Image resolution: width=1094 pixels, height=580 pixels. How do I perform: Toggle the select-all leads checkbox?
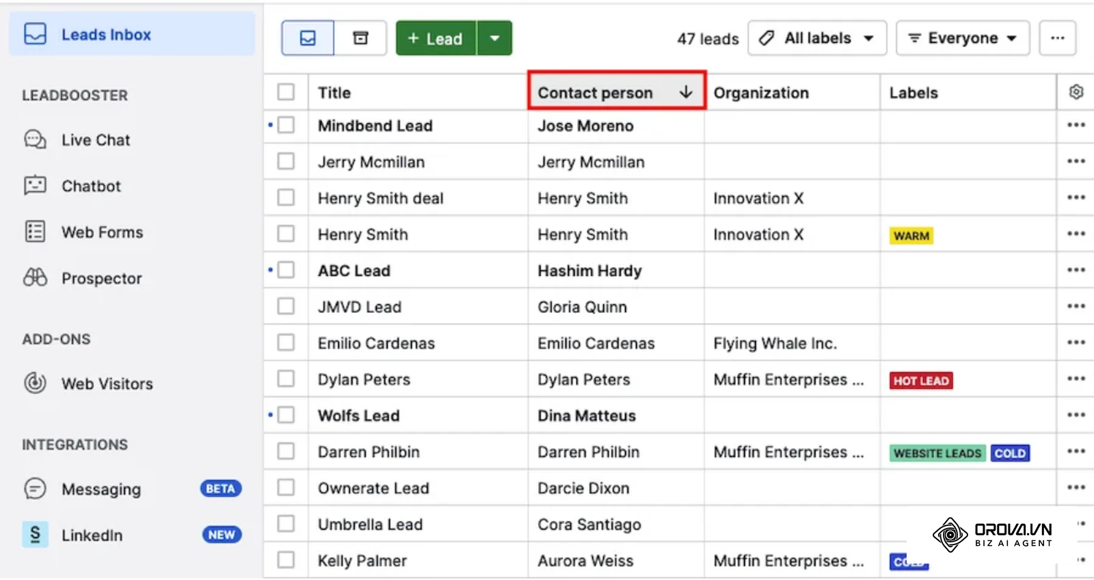[286, 92]
